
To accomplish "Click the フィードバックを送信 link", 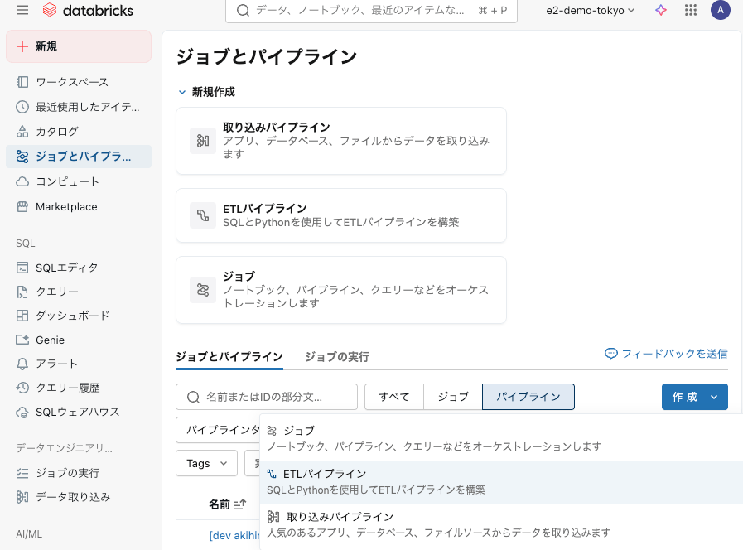I will tap(667, 354).
